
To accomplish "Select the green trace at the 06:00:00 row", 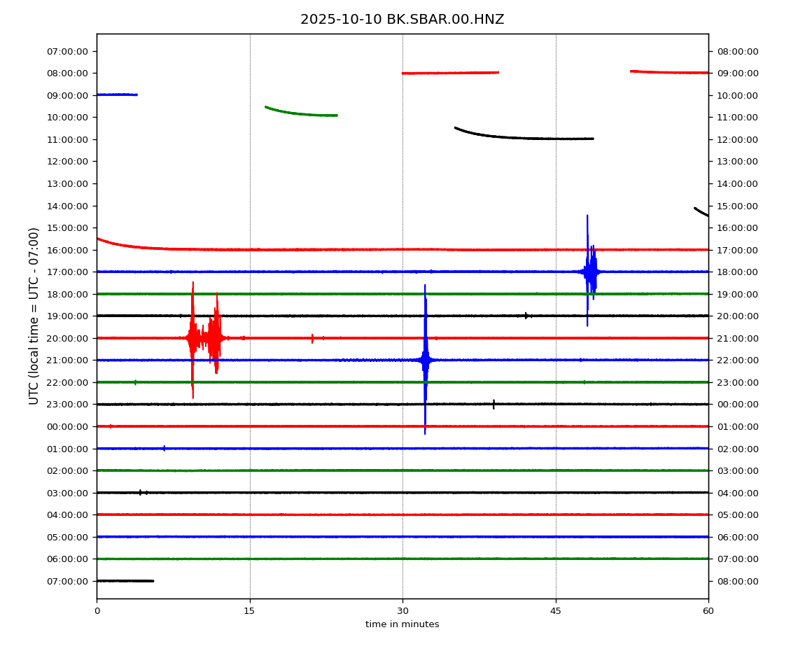I will pyautogui.click(x=402, y=559).
